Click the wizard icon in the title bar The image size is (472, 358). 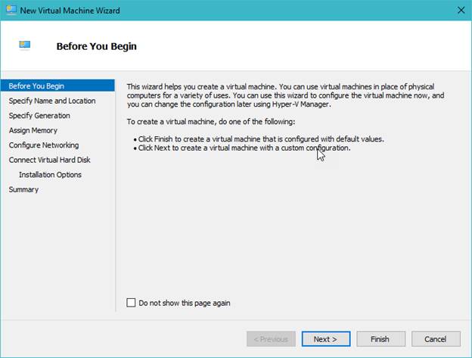click(x=11, y=11)
